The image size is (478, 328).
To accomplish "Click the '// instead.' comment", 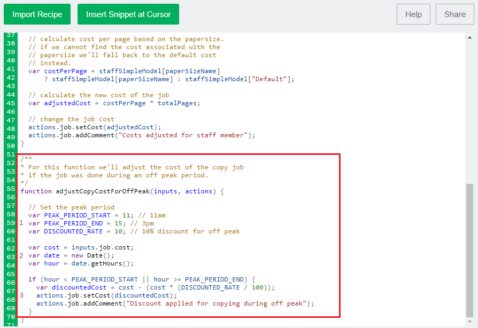I will tap(49, 63).
